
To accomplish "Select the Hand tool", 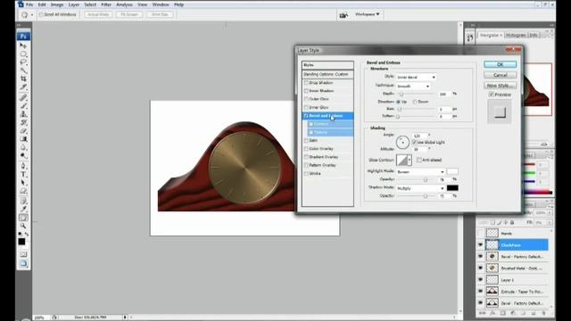I will pos(23,218).
